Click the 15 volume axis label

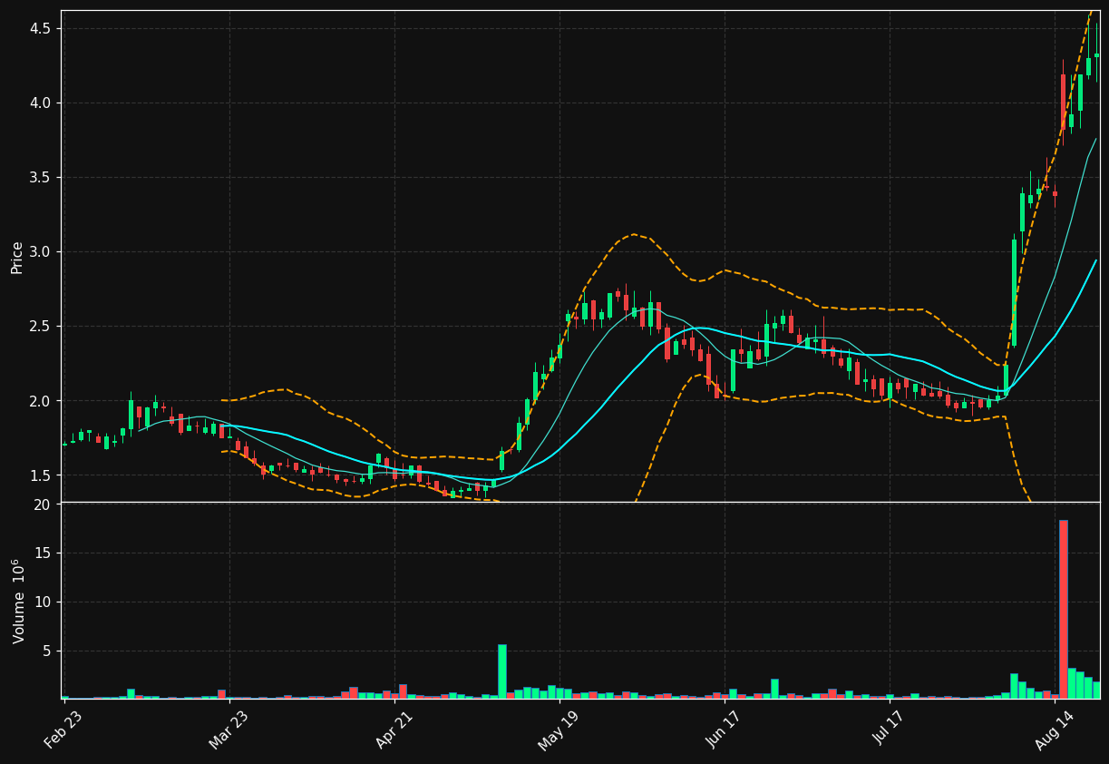point(43,553)
